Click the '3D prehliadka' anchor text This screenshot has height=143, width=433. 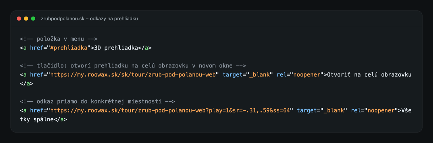point(118,48)
